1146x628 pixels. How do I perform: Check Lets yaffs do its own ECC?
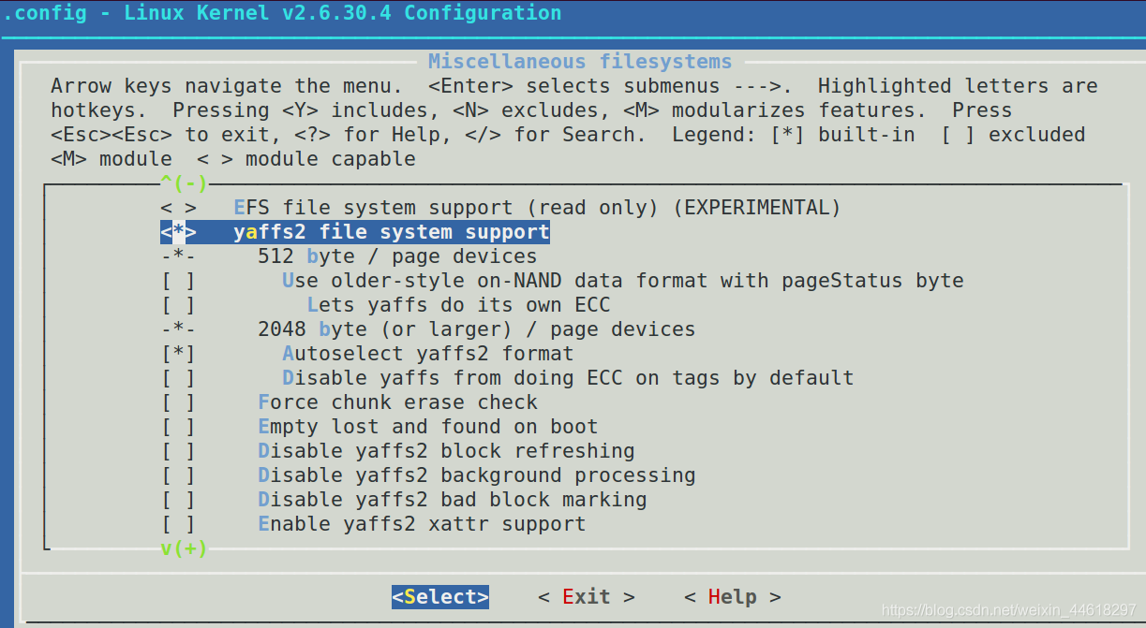point(178,305)
